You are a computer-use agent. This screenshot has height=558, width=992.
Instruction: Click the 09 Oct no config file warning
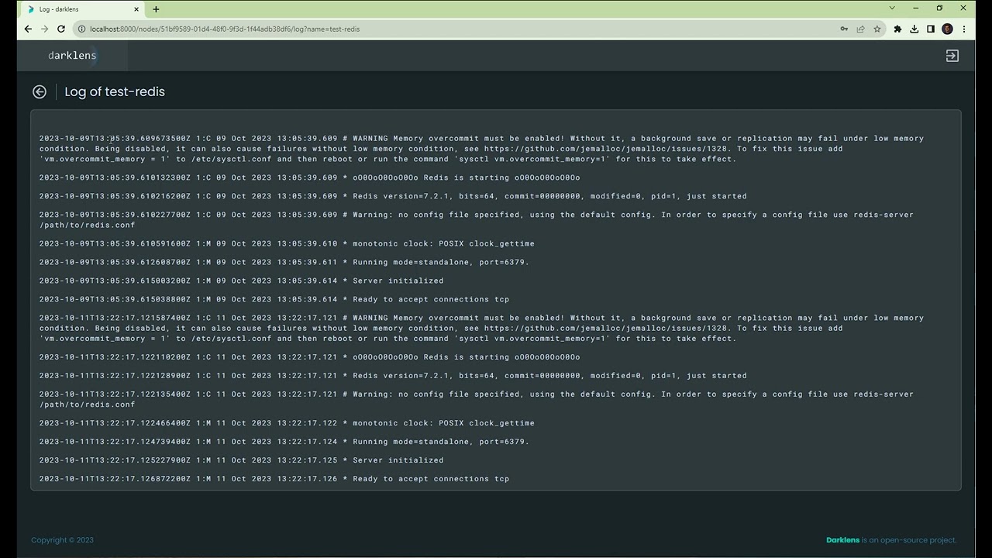tap(477, 219)
